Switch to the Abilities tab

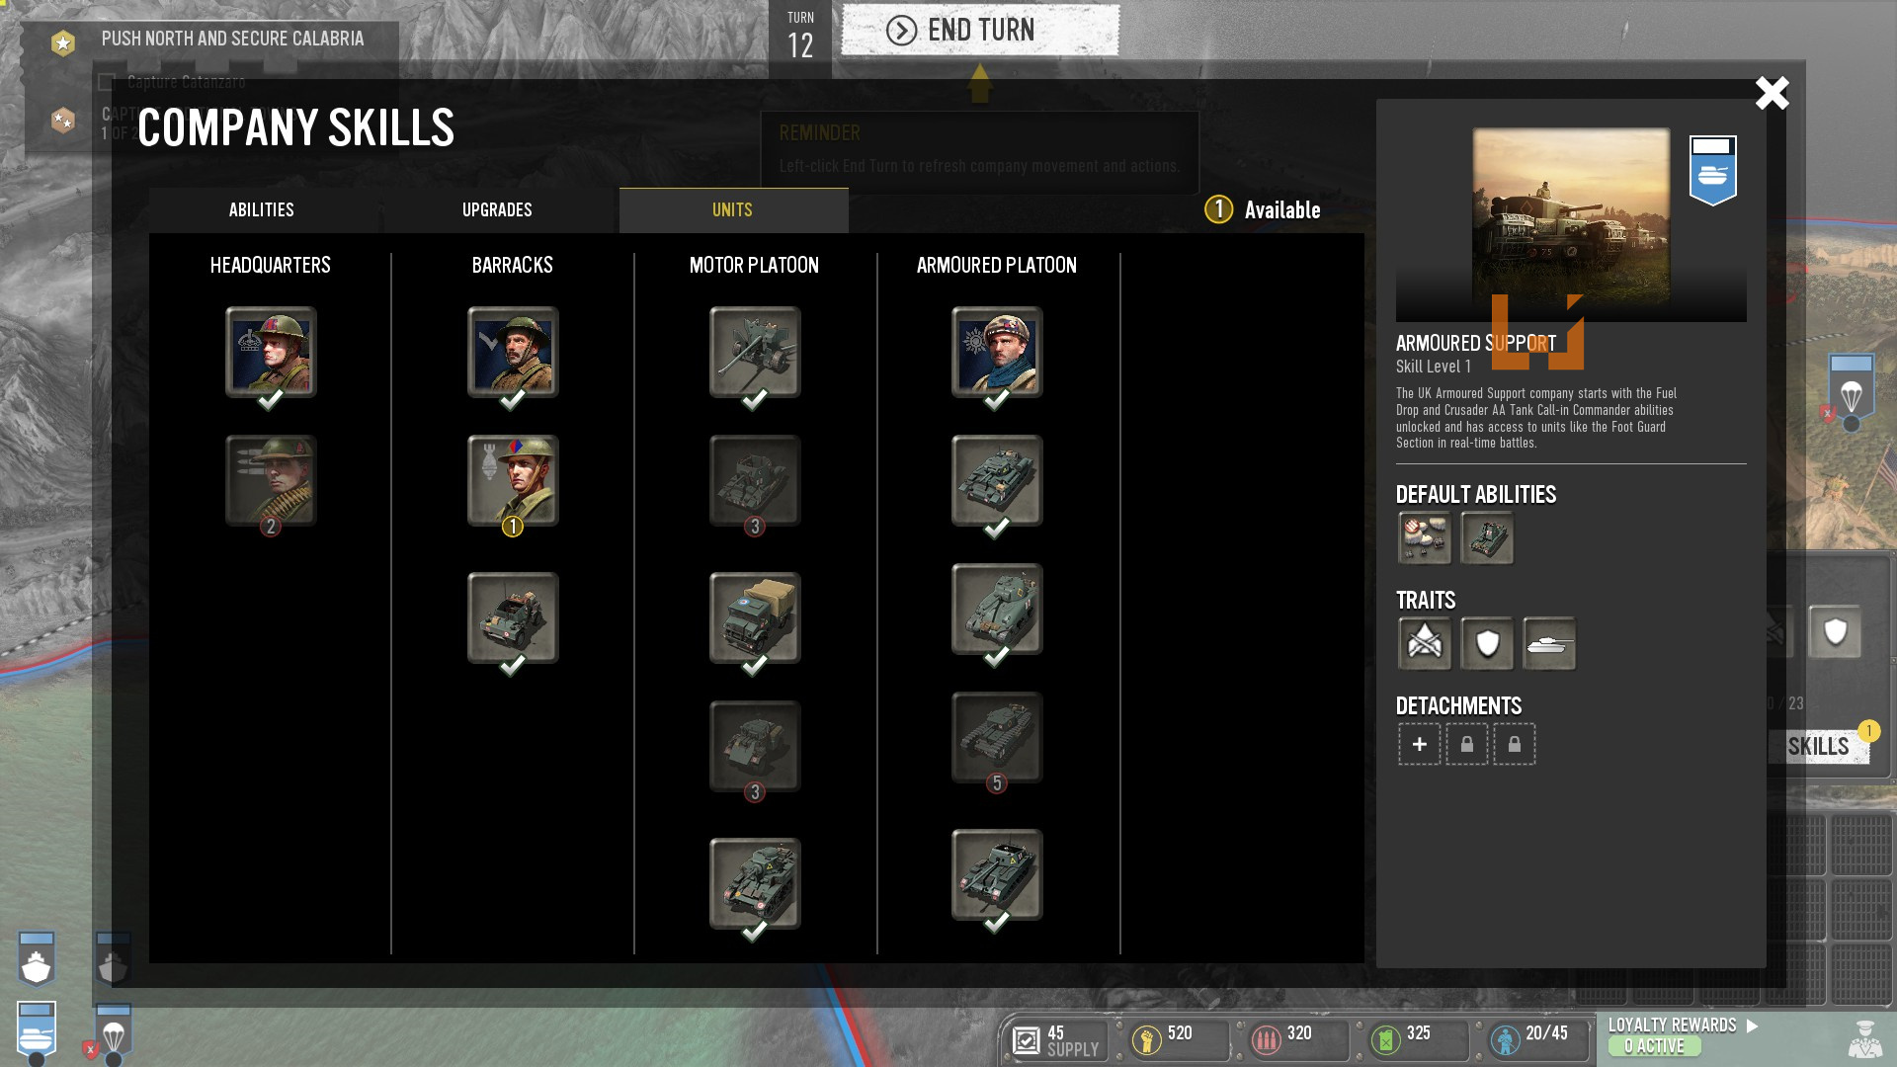262,209
